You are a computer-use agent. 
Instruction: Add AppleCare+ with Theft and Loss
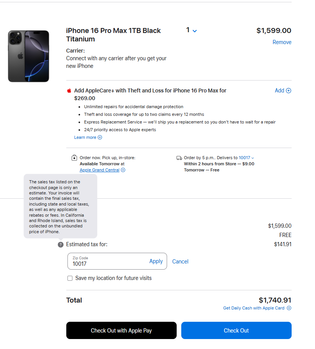[283, 91]
